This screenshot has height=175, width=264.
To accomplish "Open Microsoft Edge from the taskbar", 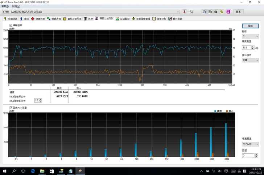I will 32,171.
